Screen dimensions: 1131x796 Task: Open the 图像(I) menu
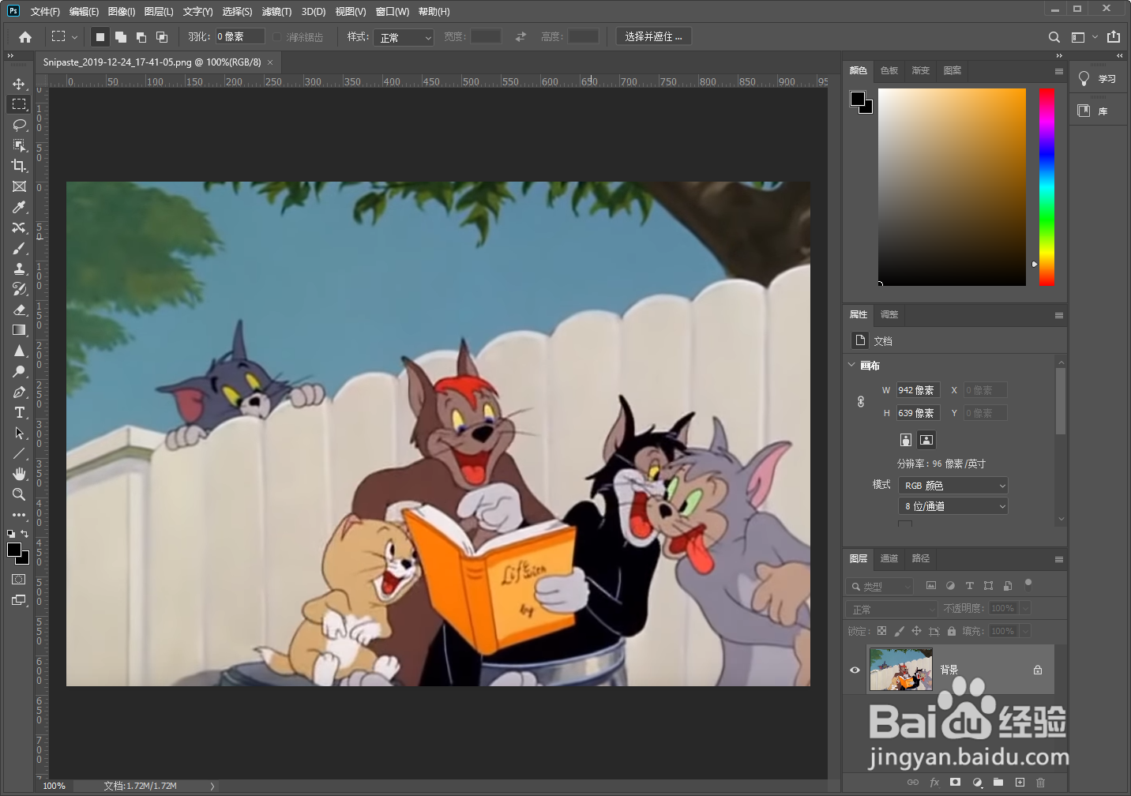[x=122, y=11]
